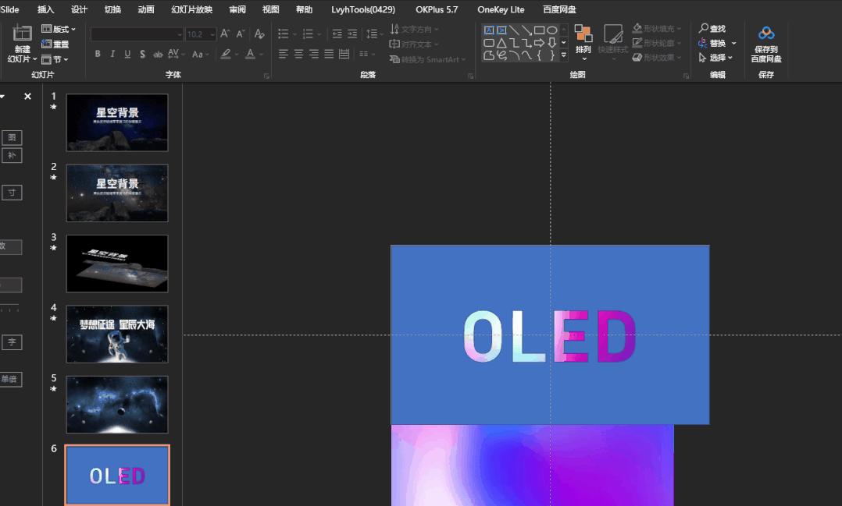Switch to the OneKey Lite tab
Image resolution: width=842 pixels, height=506 pixels.
501,9
